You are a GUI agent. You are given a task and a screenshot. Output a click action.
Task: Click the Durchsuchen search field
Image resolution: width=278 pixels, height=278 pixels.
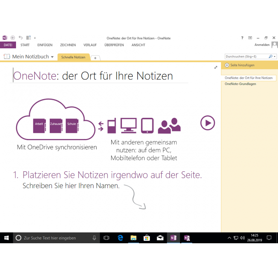tap(246, 56)
